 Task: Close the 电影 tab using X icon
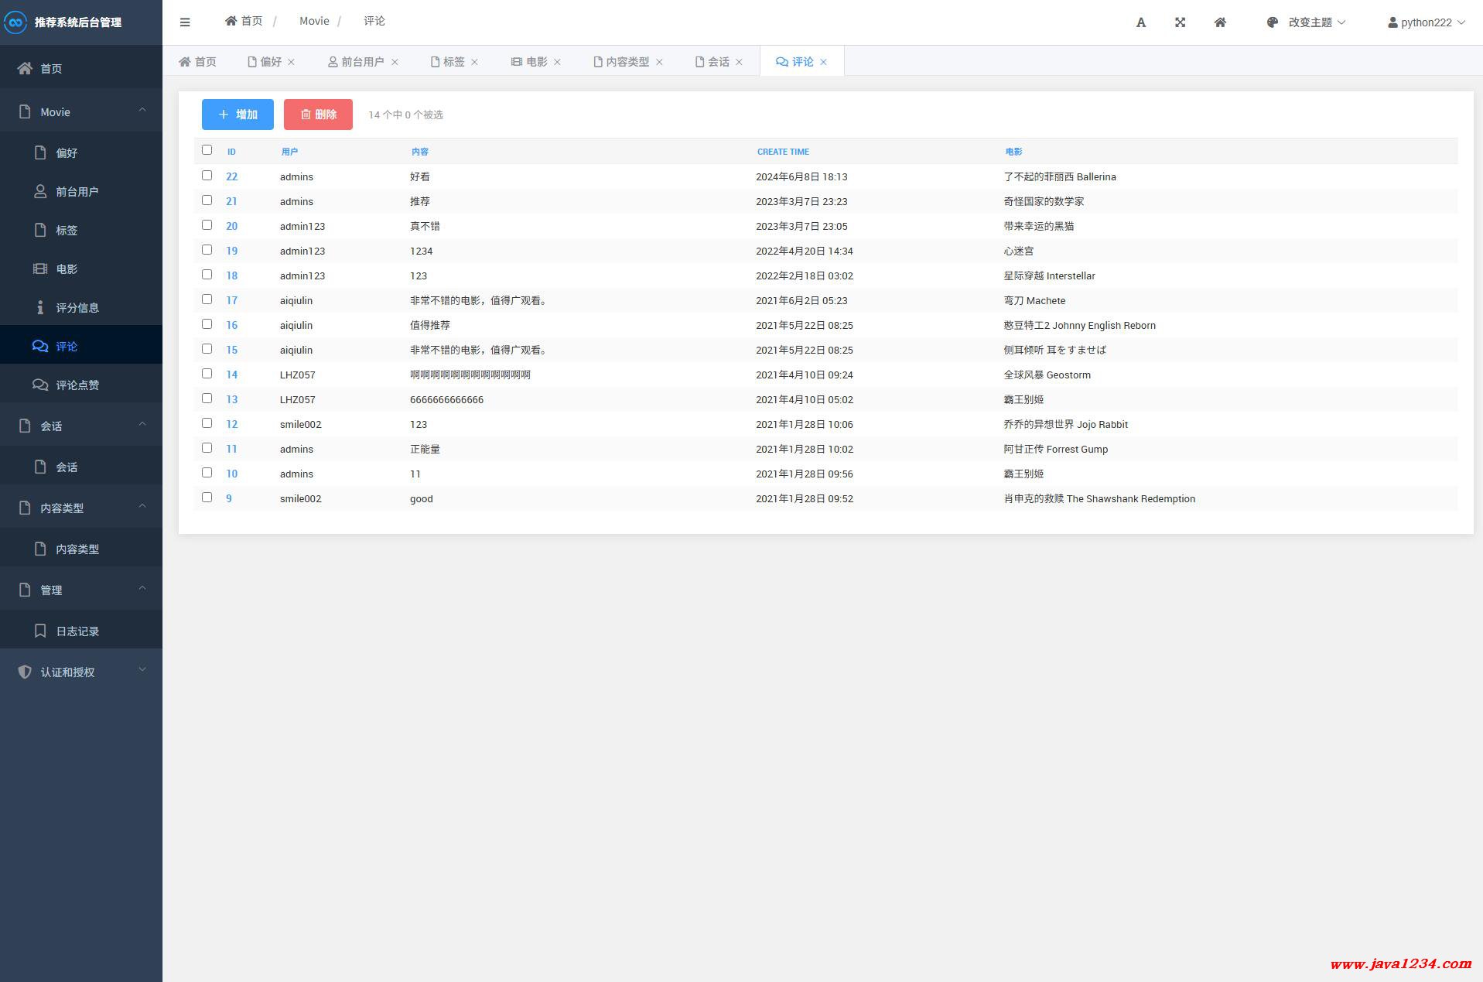[x=557, y=62]
